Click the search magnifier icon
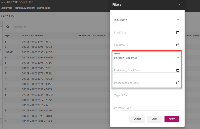Image resolution: width=200 pixels, height=129 pixels. [8, 27]
